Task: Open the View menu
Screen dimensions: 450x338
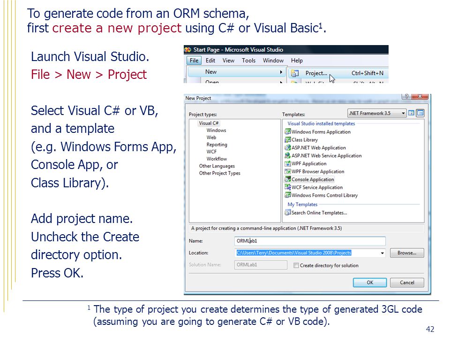Action: click(228, 61)
